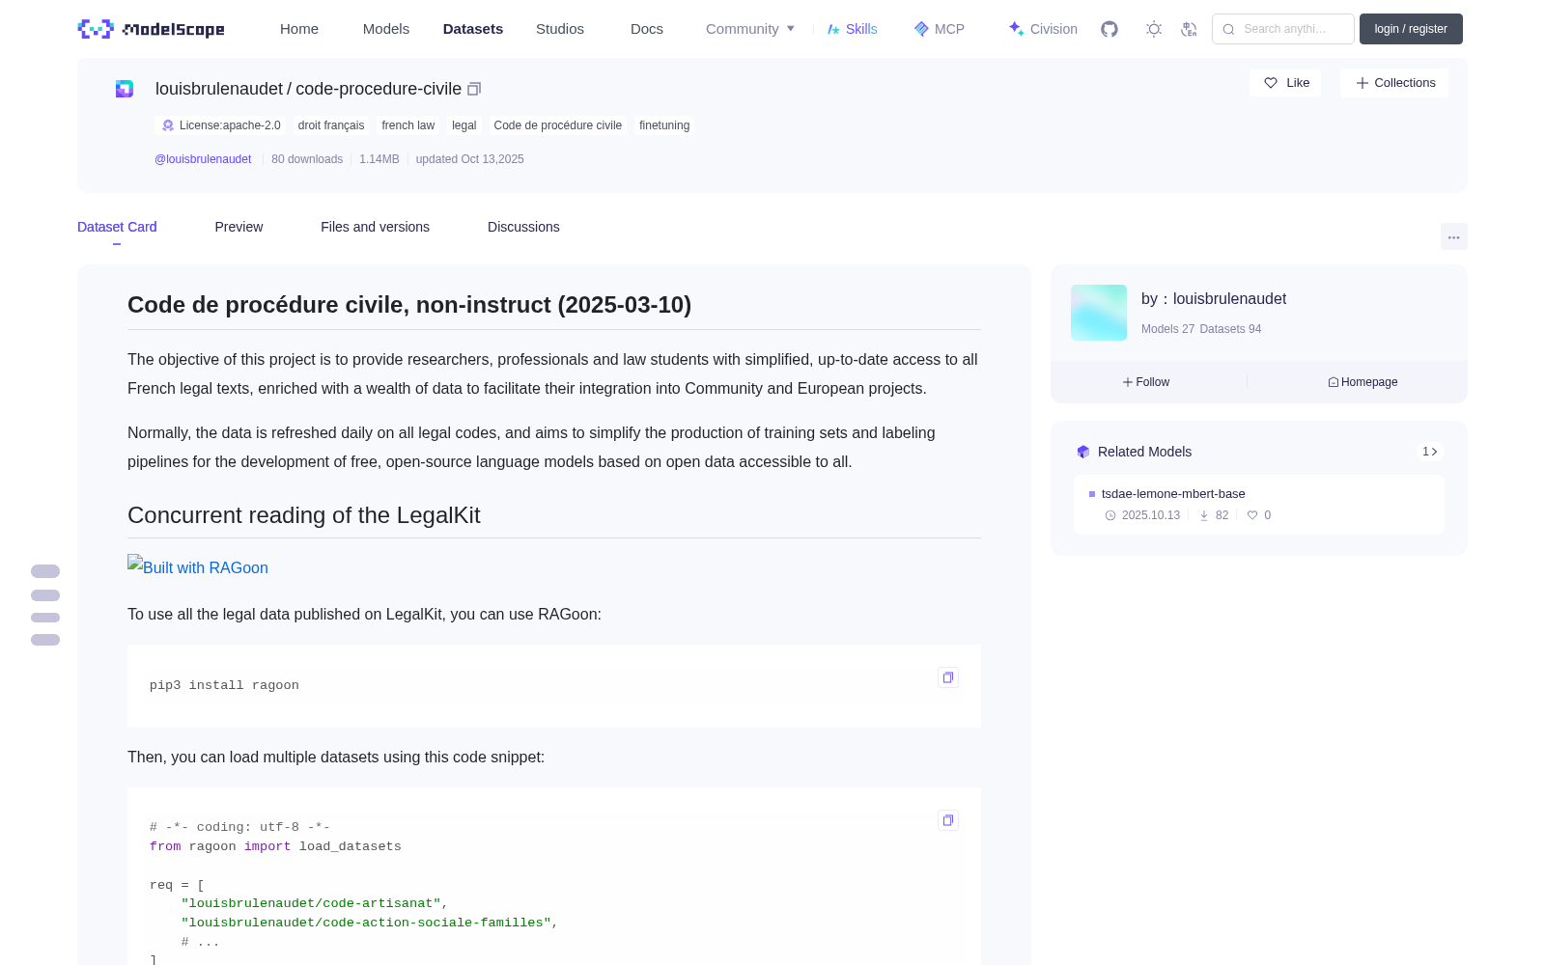Click the dataset avatar icon beside louisbrulenaudet
The image size is (1545, 965).
tap(125, 89)
